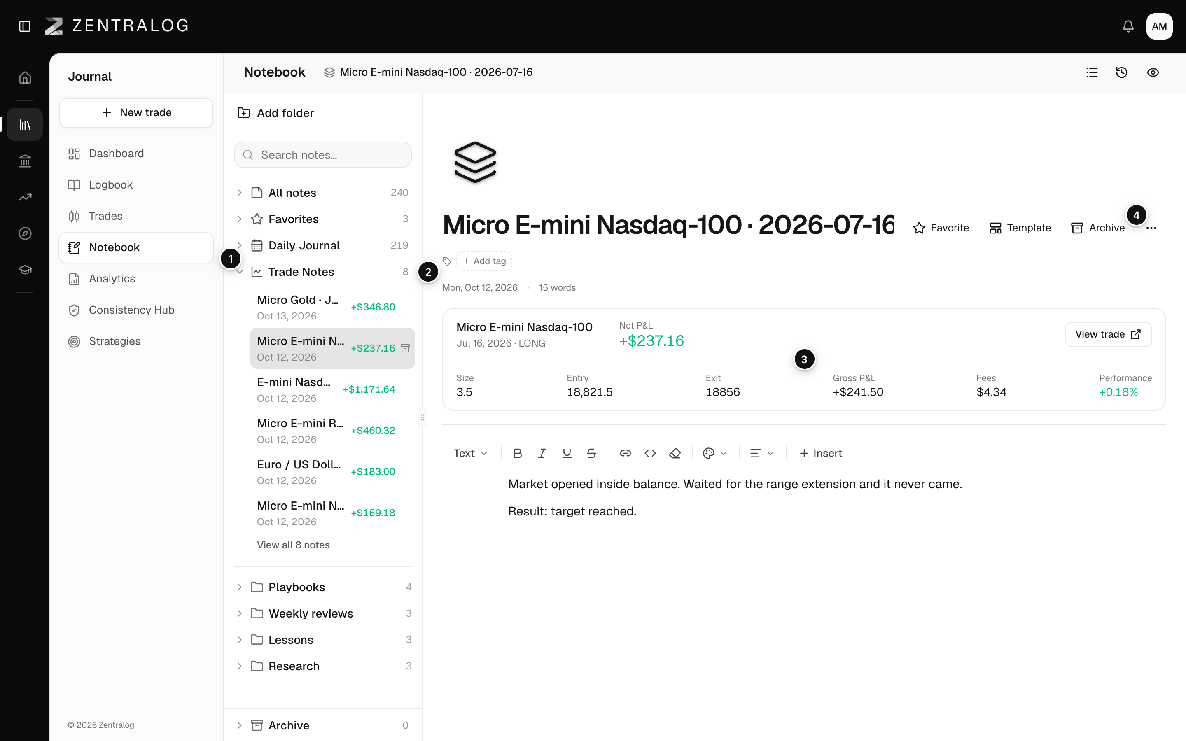Open the notifications bell
Viewport: 1186px width, 741px height.
(1128, 26)
